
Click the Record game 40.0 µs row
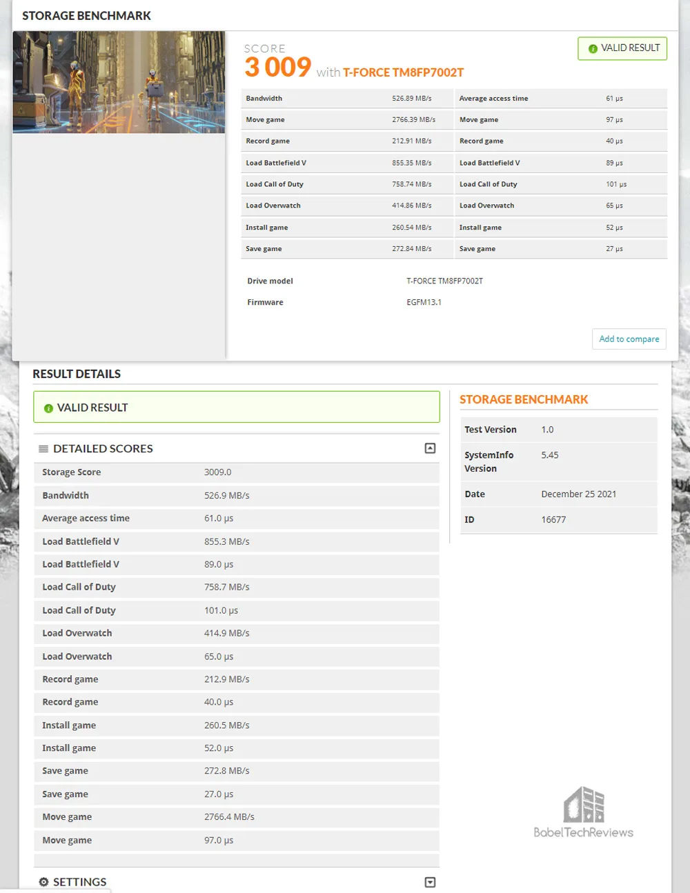pyautogui.click(x=237, y=703)
